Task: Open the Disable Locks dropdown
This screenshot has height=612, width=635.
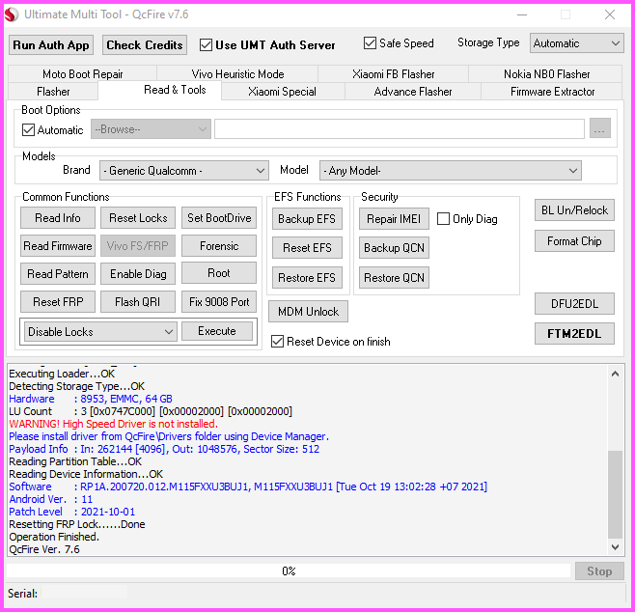Action: (x=100, y=332)
